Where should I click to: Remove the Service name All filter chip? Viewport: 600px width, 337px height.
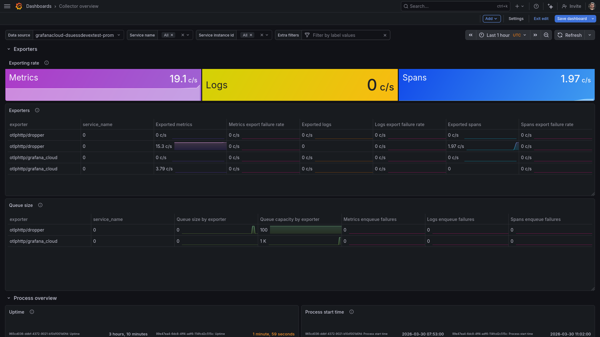coord(172,35)
